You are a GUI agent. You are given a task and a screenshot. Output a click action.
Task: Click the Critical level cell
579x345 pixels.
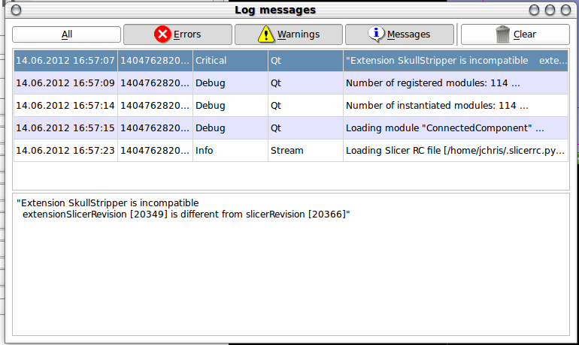click(x=229, y=60)
